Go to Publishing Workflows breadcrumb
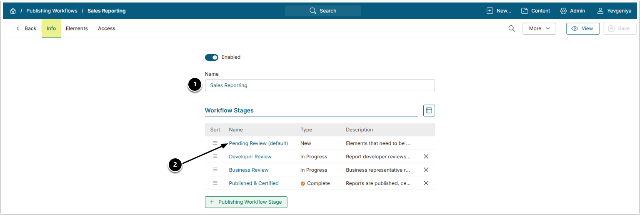Screen dimensions: 640x215 tap(52, 11)
